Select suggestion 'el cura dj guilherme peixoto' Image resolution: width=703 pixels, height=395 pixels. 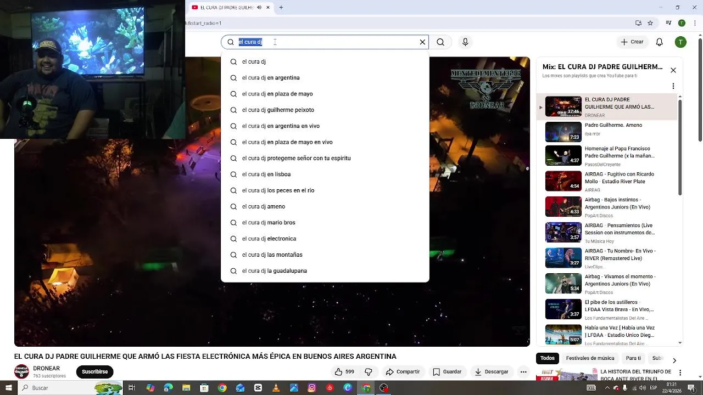(x=325, y=110)
